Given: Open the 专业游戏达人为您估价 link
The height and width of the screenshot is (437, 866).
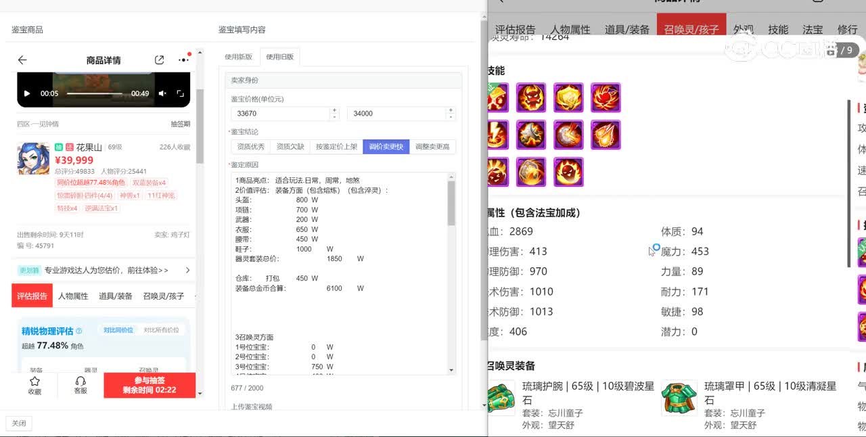Looking at the screenshot, I should (106, 270).
